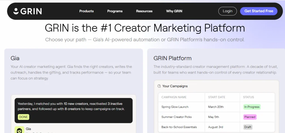
Task: Click the Your Campaigns search icon
Action: pyautogui.click(x=159, y=86)
